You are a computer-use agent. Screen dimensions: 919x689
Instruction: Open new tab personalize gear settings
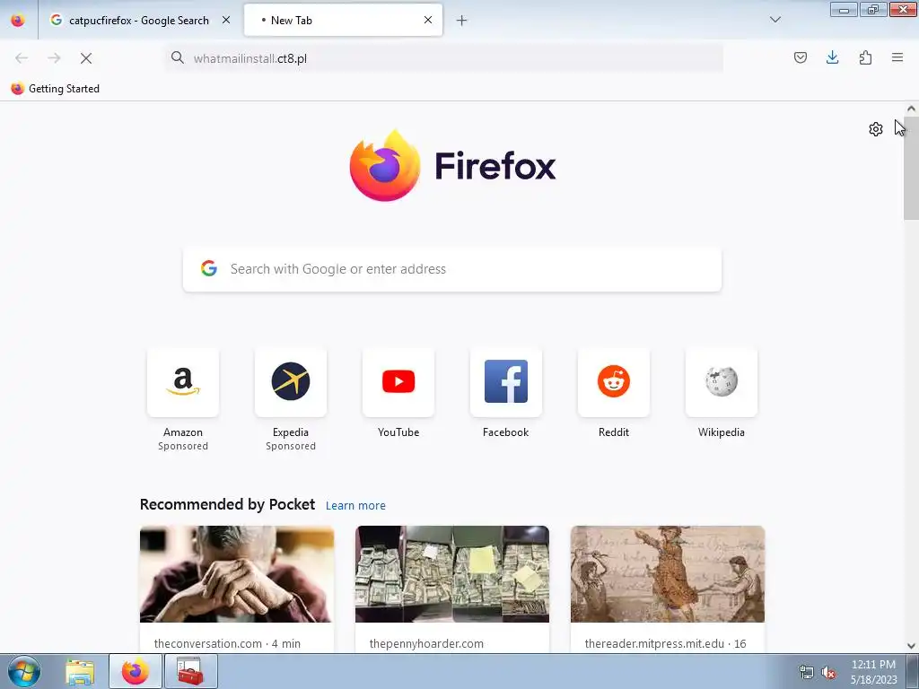coord(876,129)
